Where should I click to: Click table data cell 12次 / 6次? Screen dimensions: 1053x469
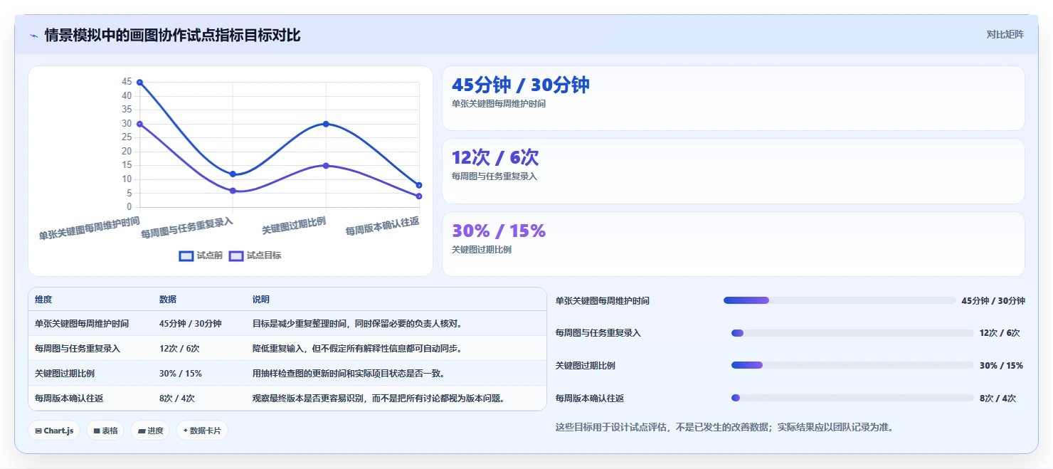click(x=179, y=349)
